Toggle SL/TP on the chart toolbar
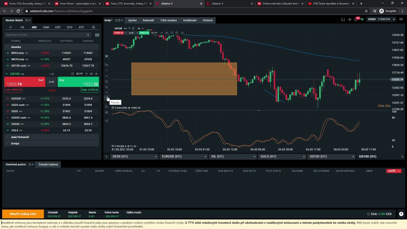This screenshot has width=407, height=229. click(154, 33)
